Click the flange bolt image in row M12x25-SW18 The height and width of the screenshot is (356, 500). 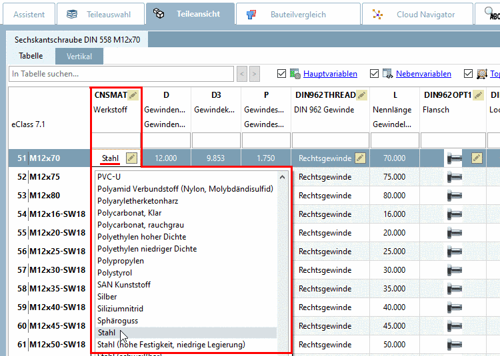[x=455, y=252]
